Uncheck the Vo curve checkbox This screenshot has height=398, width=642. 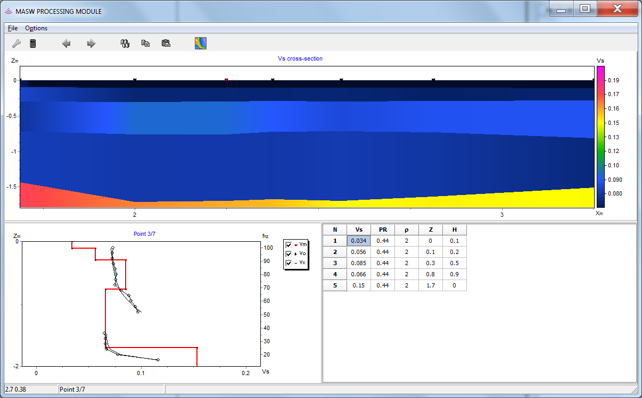(x=289, y=254)
